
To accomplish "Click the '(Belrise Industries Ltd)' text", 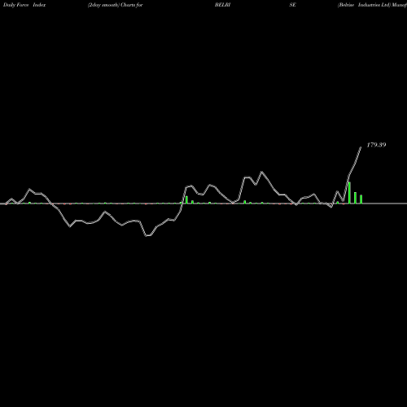I will pos(364,5).
